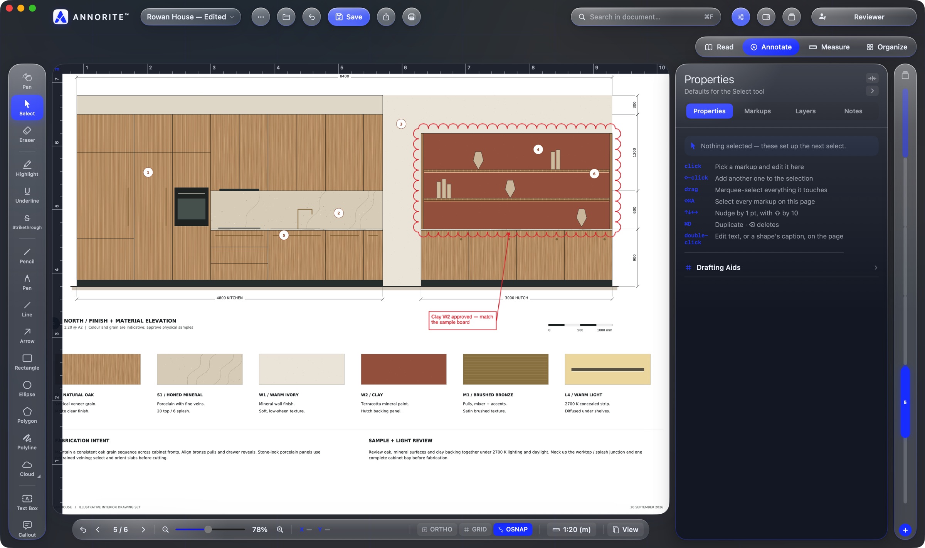This screenshot has width=925, height=548.
Task: Switch to Measure mode
Action: (829, 47)
